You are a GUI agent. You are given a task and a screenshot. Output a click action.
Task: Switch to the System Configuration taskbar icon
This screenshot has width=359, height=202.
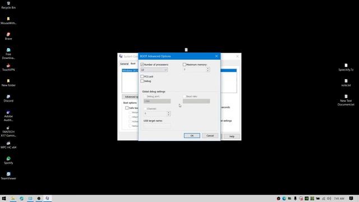[x=47, y=198]
